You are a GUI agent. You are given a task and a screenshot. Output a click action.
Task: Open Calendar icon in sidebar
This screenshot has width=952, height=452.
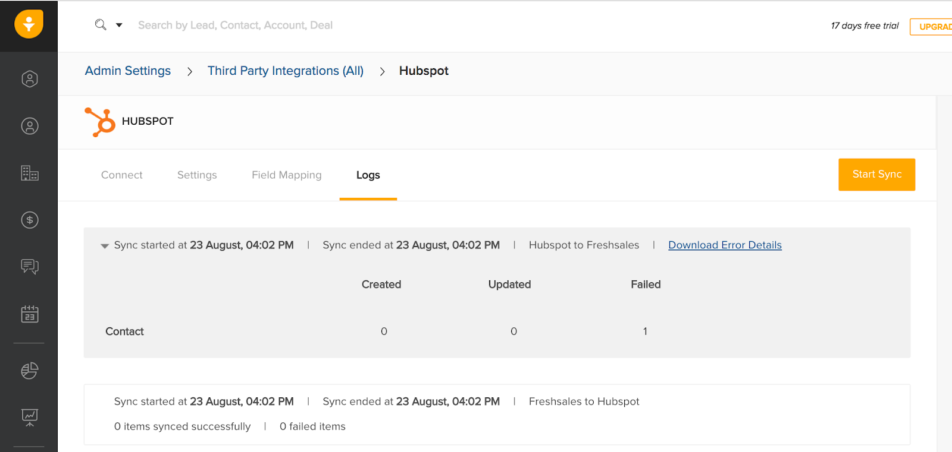click(x=30, y=314)
